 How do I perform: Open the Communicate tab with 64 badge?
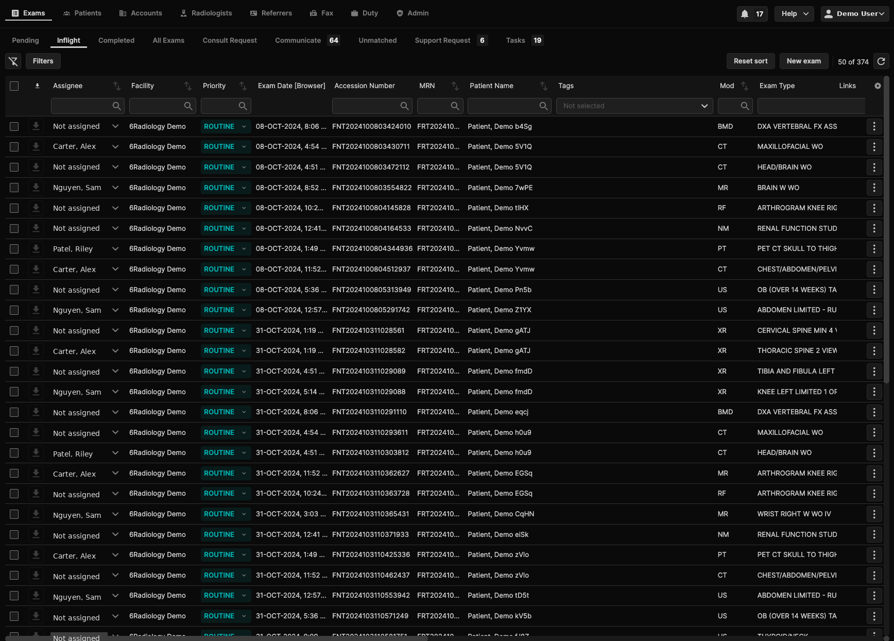click(307, 40)
